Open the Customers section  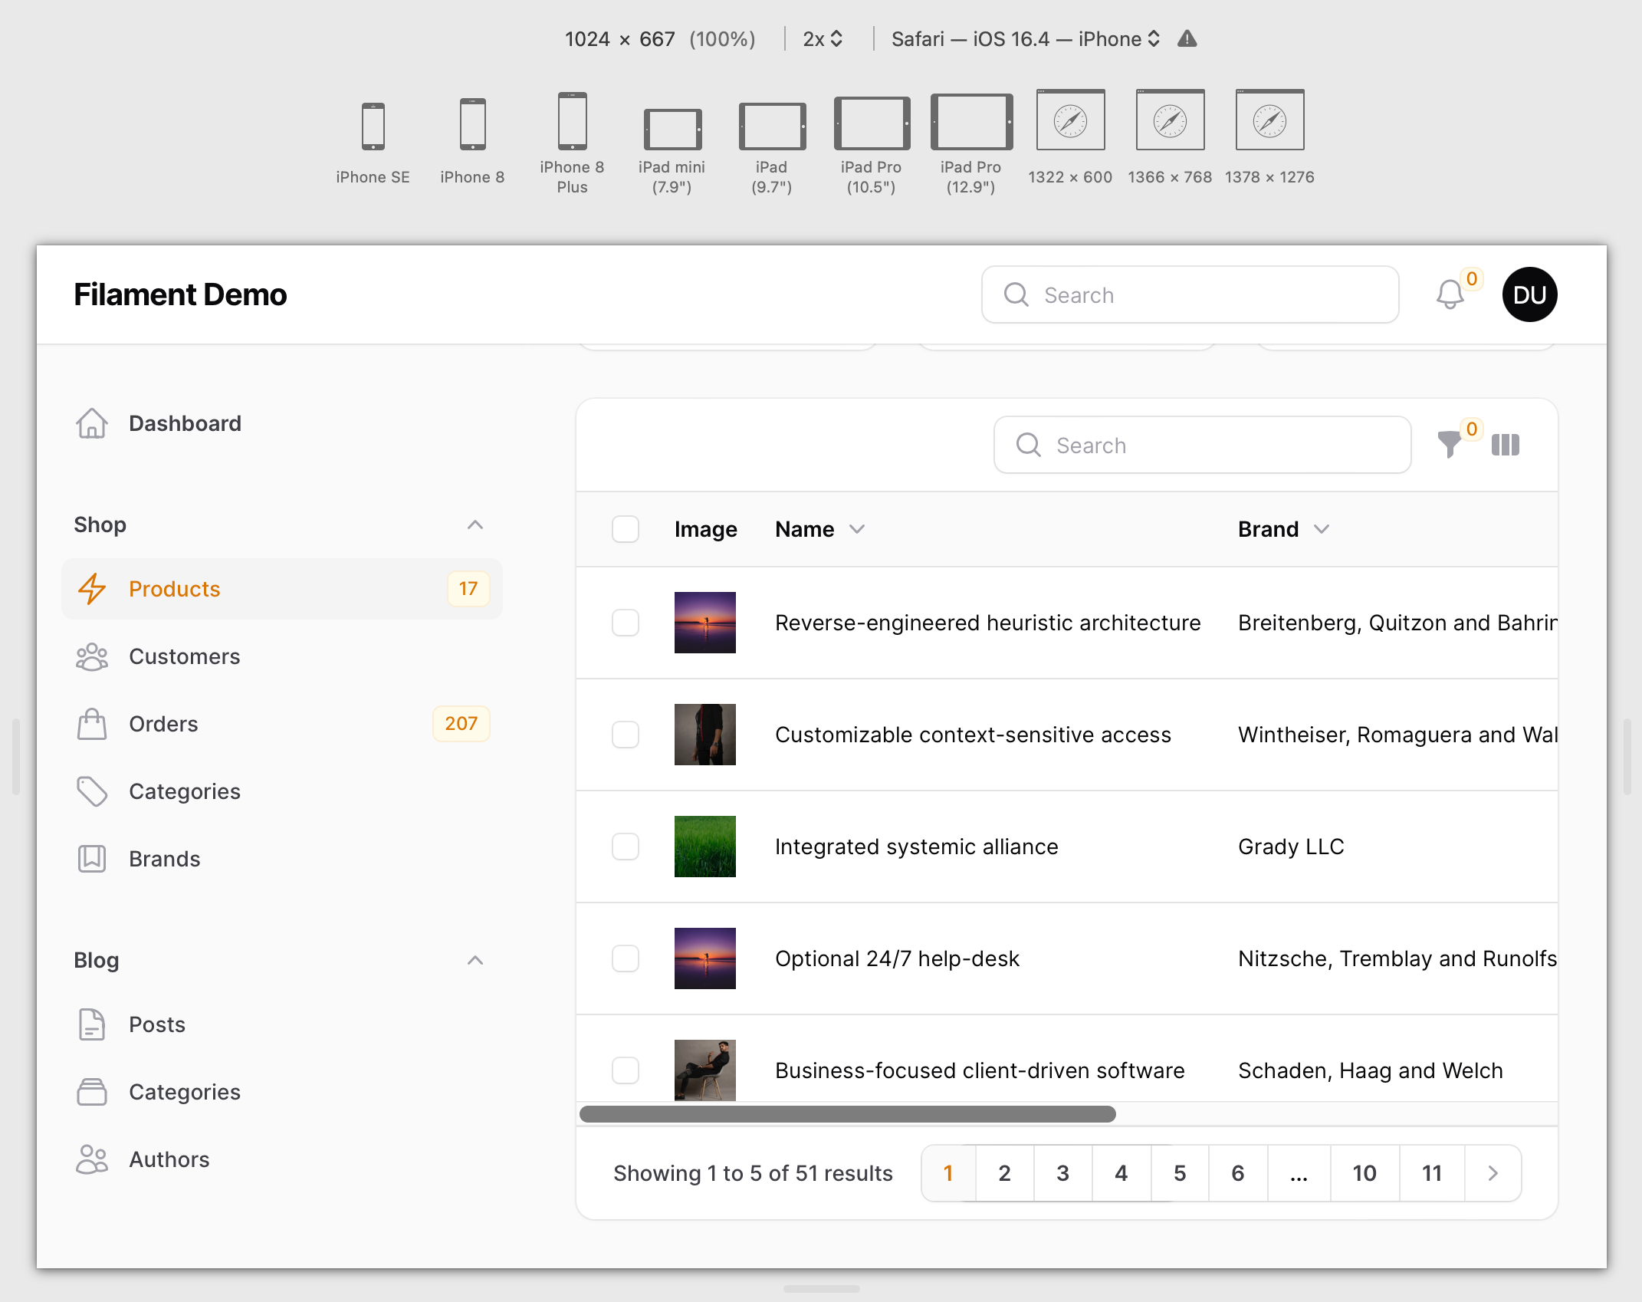pos(184,656)
